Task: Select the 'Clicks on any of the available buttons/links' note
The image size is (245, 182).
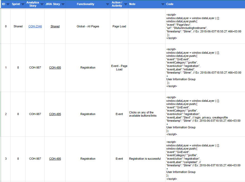Action: click(147, 114)
